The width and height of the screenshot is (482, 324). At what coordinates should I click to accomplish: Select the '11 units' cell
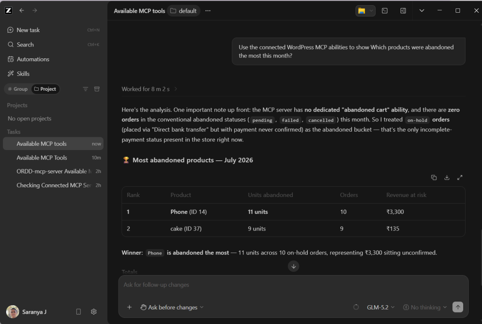pyautogui.click(x=258, y=212)
